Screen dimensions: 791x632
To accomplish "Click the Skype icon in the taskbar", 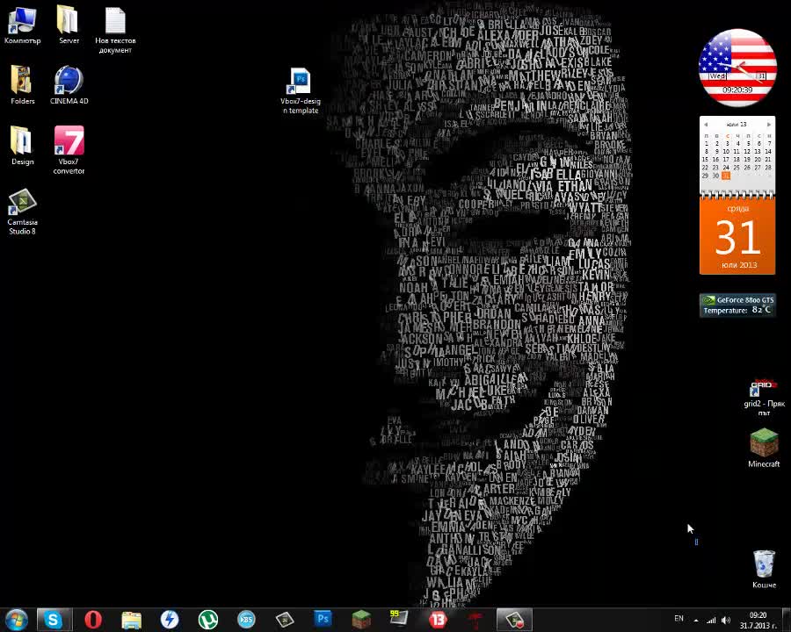I will 53,620.
